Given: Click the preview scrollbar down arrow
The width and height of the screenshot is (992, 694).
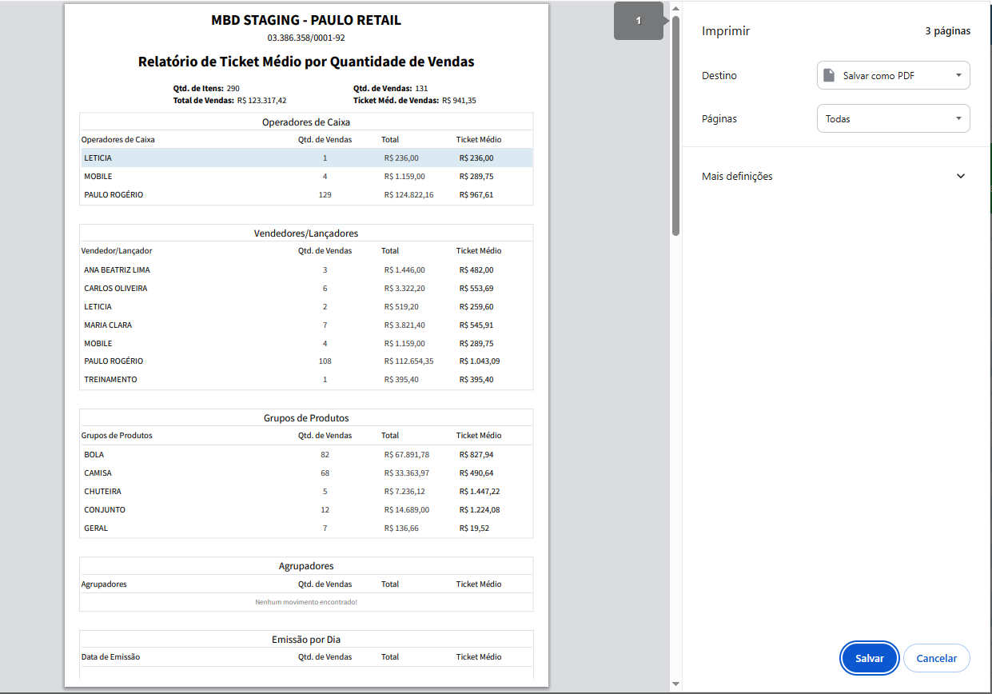Looking at the screenshot, I should [x=675, y=684].
